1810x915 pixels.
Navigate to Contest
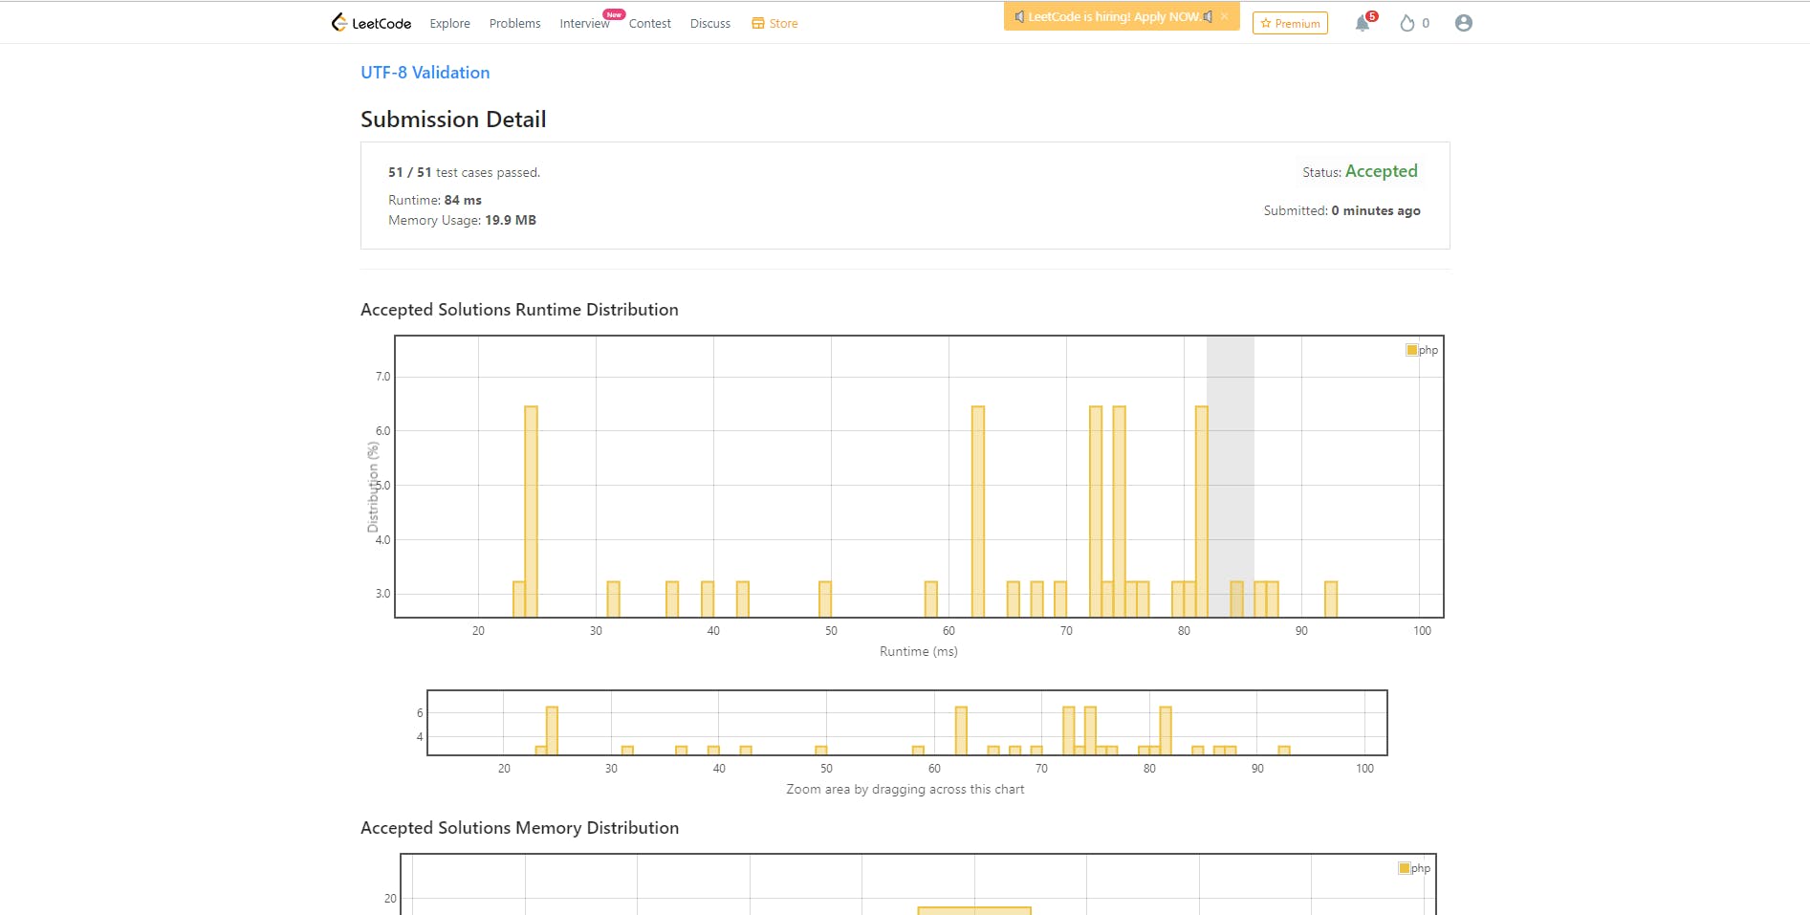[x=649, y=23]
